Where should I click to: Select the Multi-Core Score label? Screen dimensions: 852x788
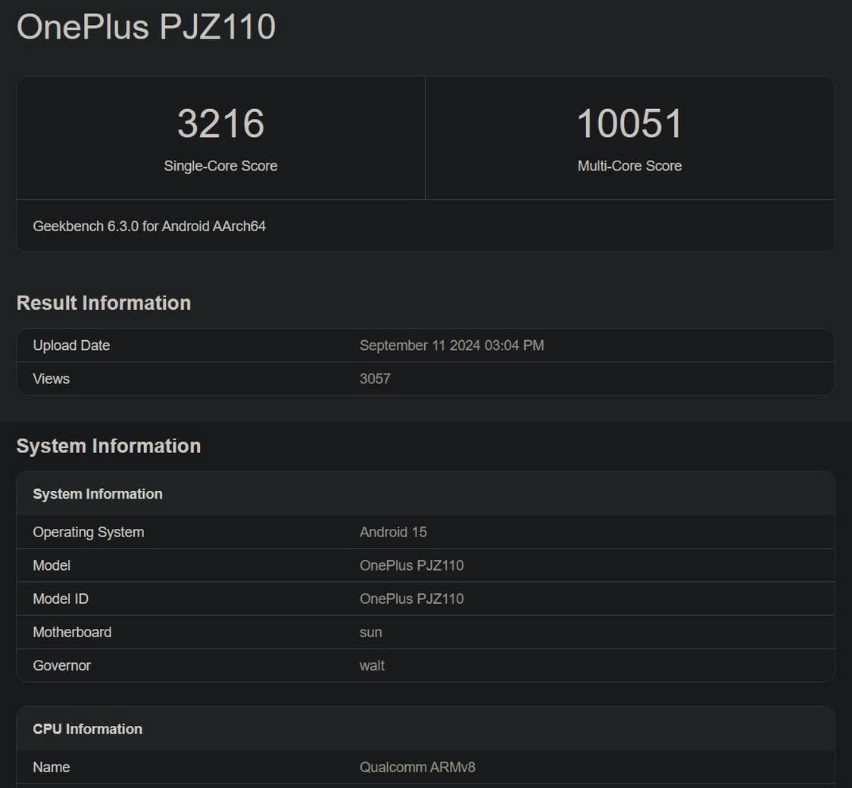[629, 166]
